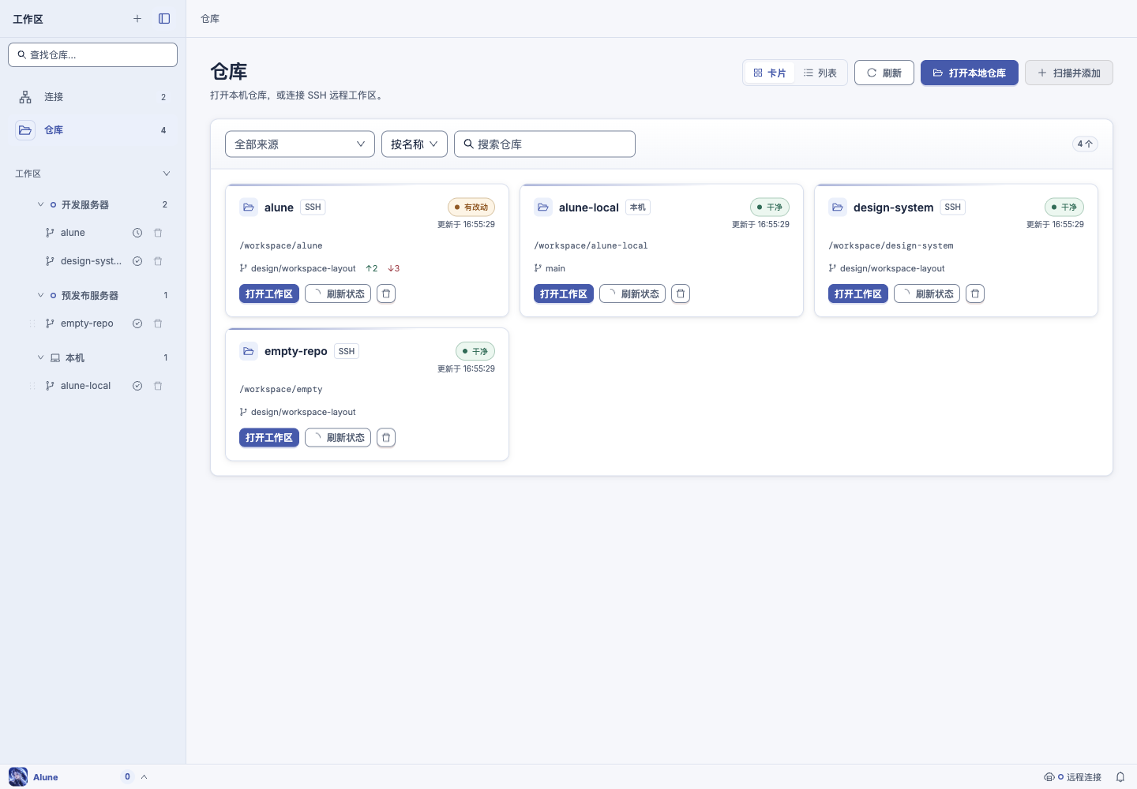Expand the chevron next to Alune at bottom
This screenshot has width=1137, height=789.
point(144,777)
